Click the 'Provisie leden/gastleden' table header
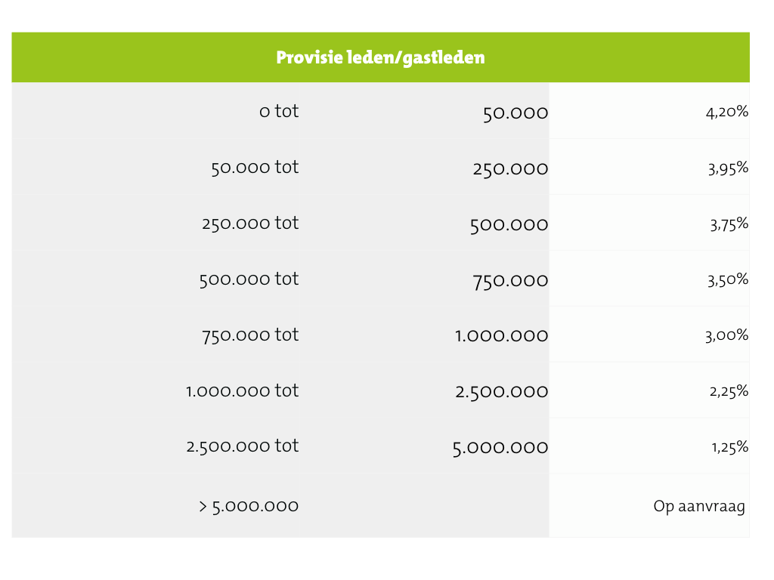This screenshot has width=774, height=580. click(380, 57)
